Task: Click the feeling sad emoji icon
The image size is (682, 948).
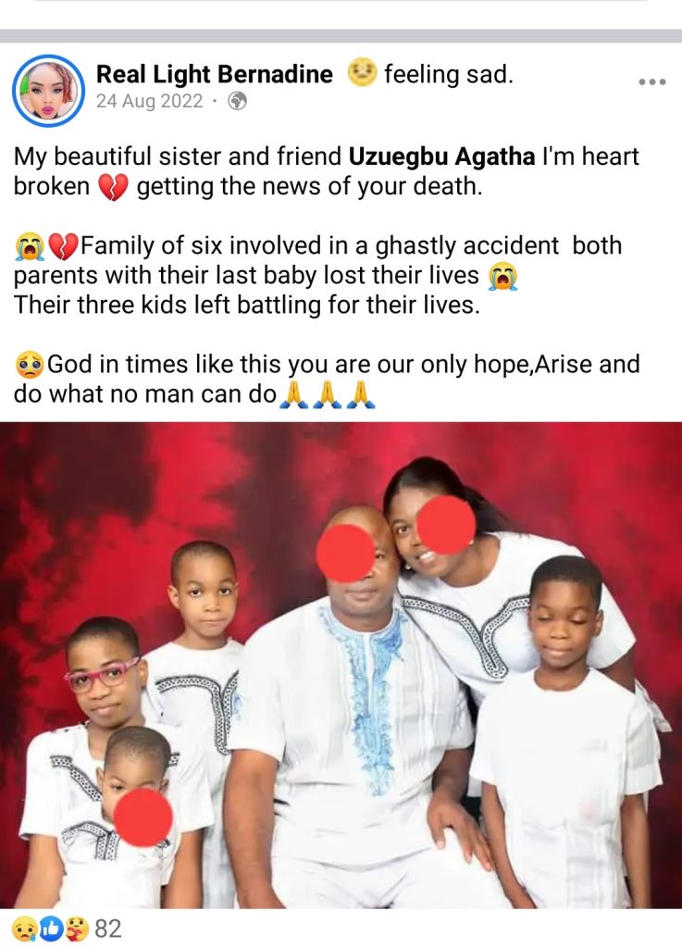Action: [363, 72]
